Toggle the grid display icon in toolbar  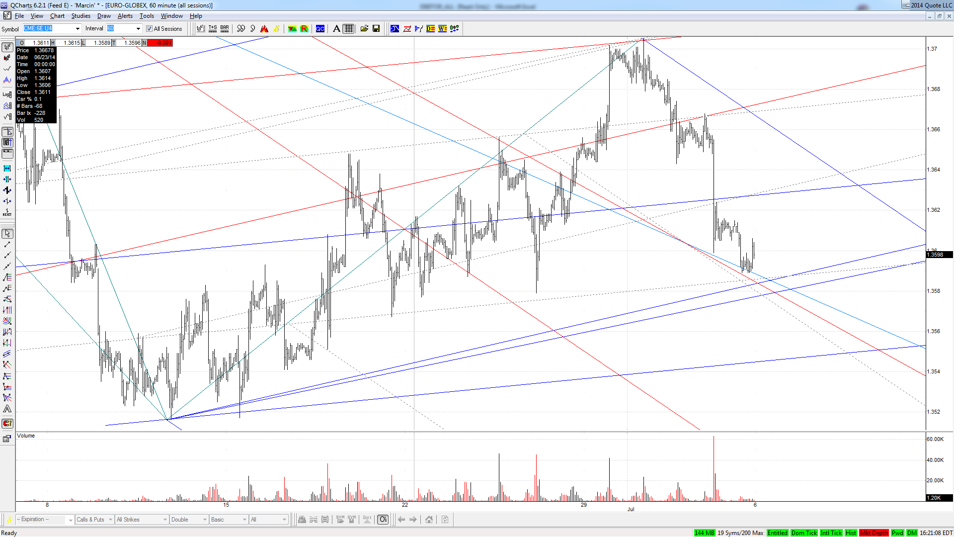(x=349, y=29)
